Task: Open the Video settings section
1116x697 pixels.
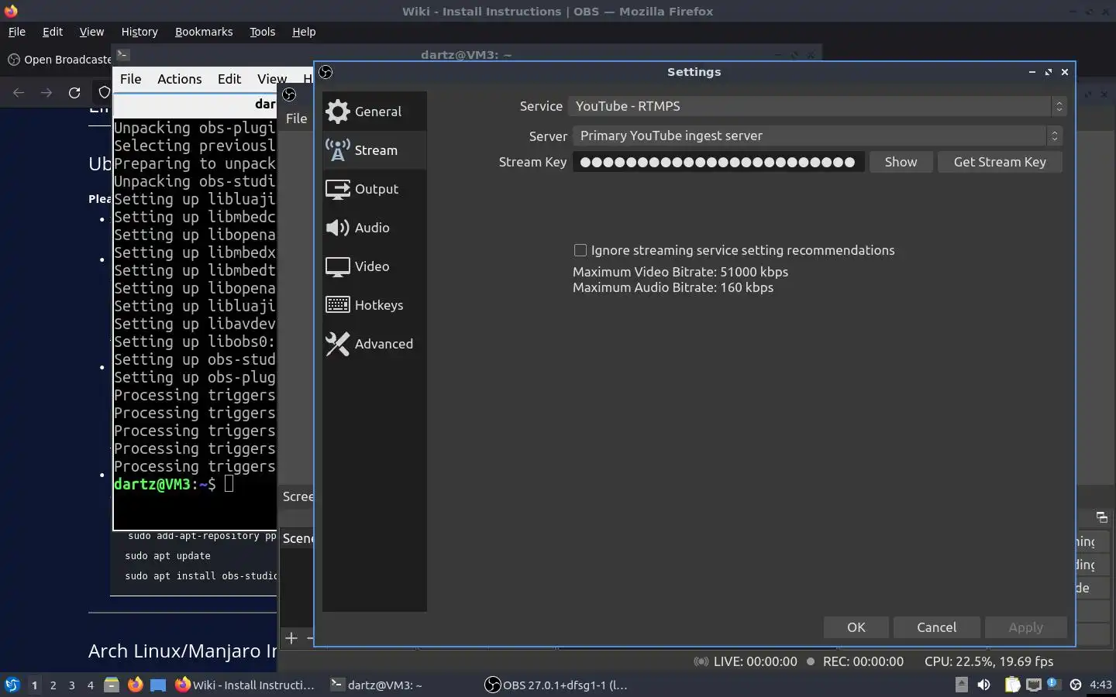Action: 374,266
